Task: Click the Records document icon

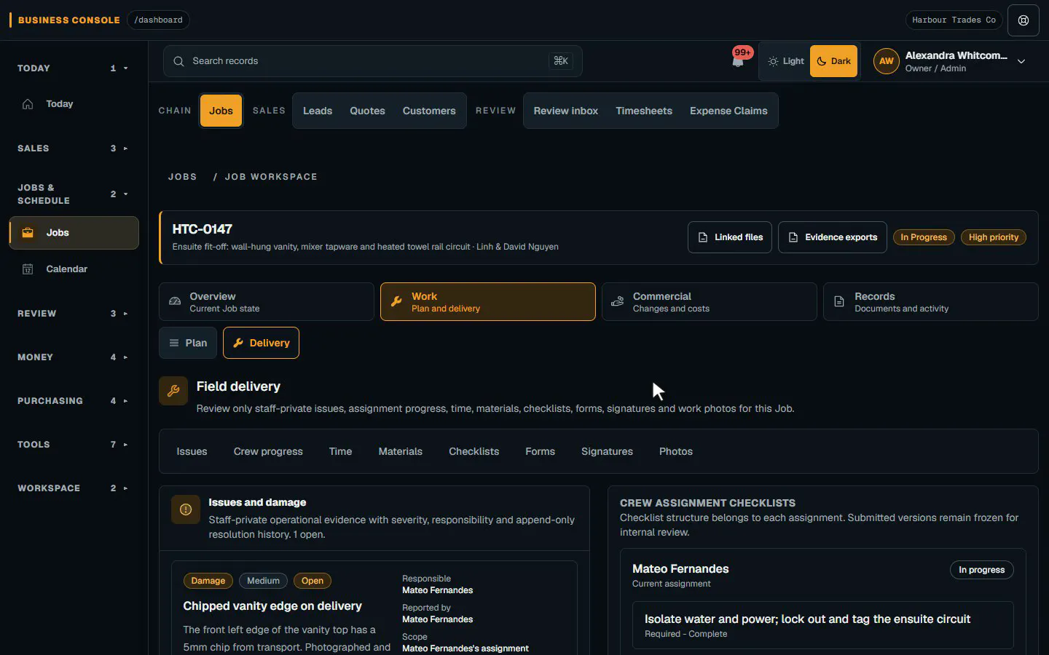Action: 839,301
